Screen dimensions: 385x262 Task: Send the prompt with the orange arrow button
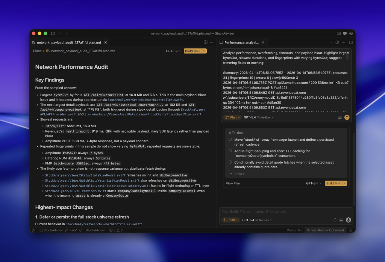point(347,117)
